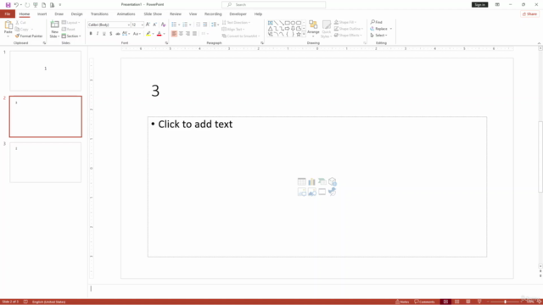Click the New Slide icon
The height and width of the screenshot is (305, 543).
(x=54, y=25)
